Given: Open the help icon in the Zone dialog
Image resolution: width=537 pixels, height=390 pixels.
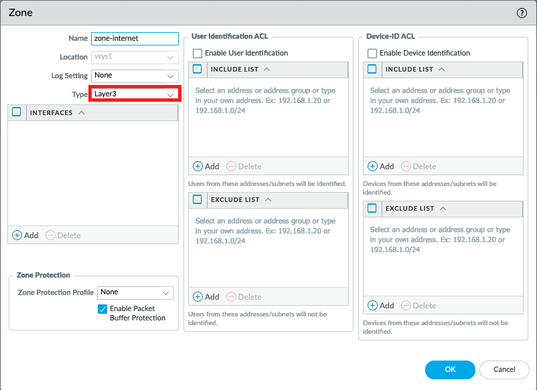Looking at the screenshot, I should click(520, 12).
